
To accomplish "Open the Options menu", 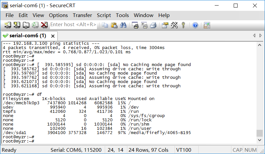I will pyautogui.click(x=58, y=15).
